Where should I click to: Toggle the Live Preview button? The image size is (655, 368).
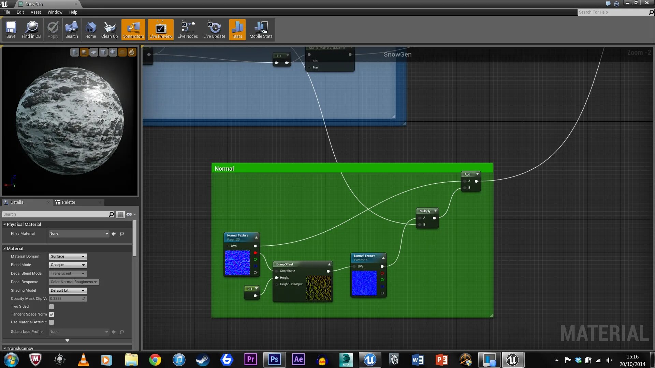click(x=161, y=30)
